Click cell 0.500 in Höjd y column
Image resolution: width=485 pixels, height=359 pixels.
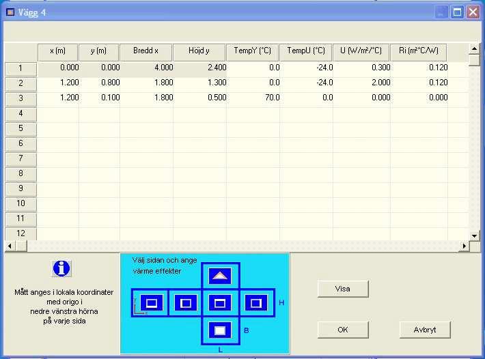pyautogui.click(x=200, y=99)
